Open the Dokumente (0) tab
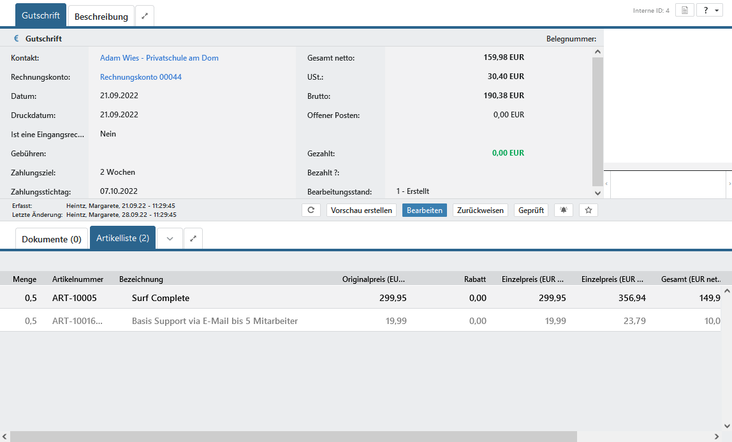This screenshot has height=442, width=732. (x=52, y=239)
